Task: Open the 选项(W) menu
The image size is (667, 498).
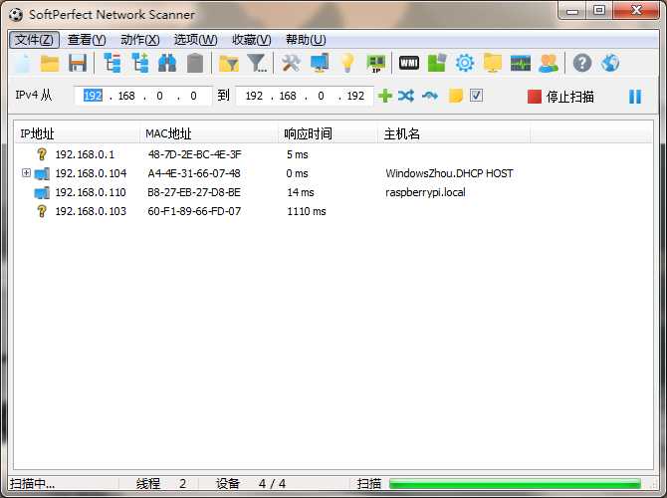Action: point(196,40)
